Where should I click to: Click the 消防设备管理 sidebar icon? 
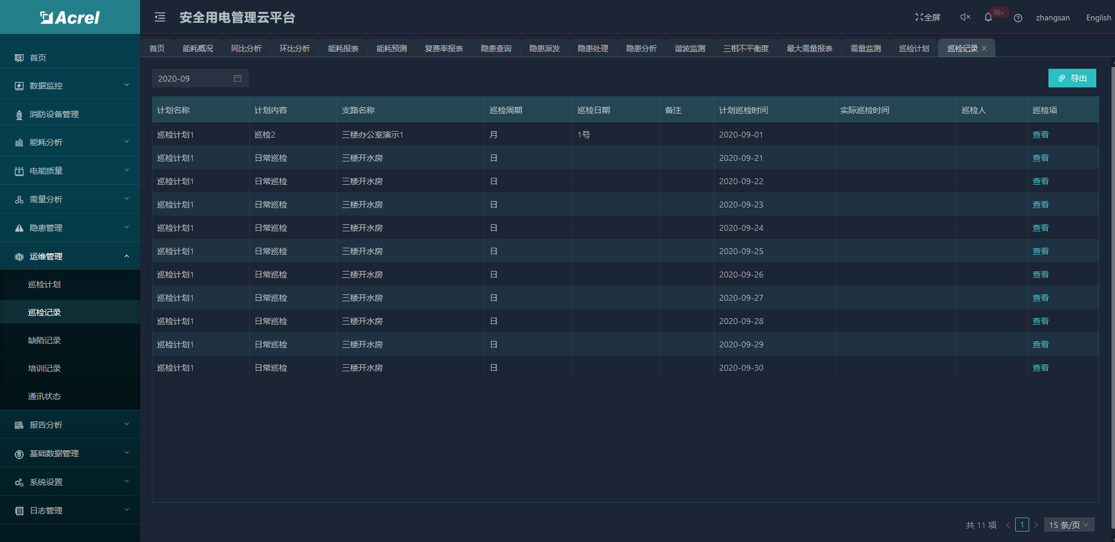(x=19, y=115)
